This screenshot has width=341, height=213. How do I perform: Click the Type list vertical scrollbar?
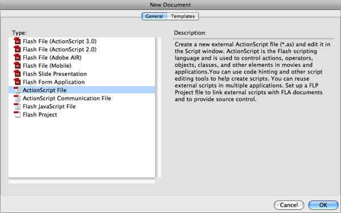159,107
